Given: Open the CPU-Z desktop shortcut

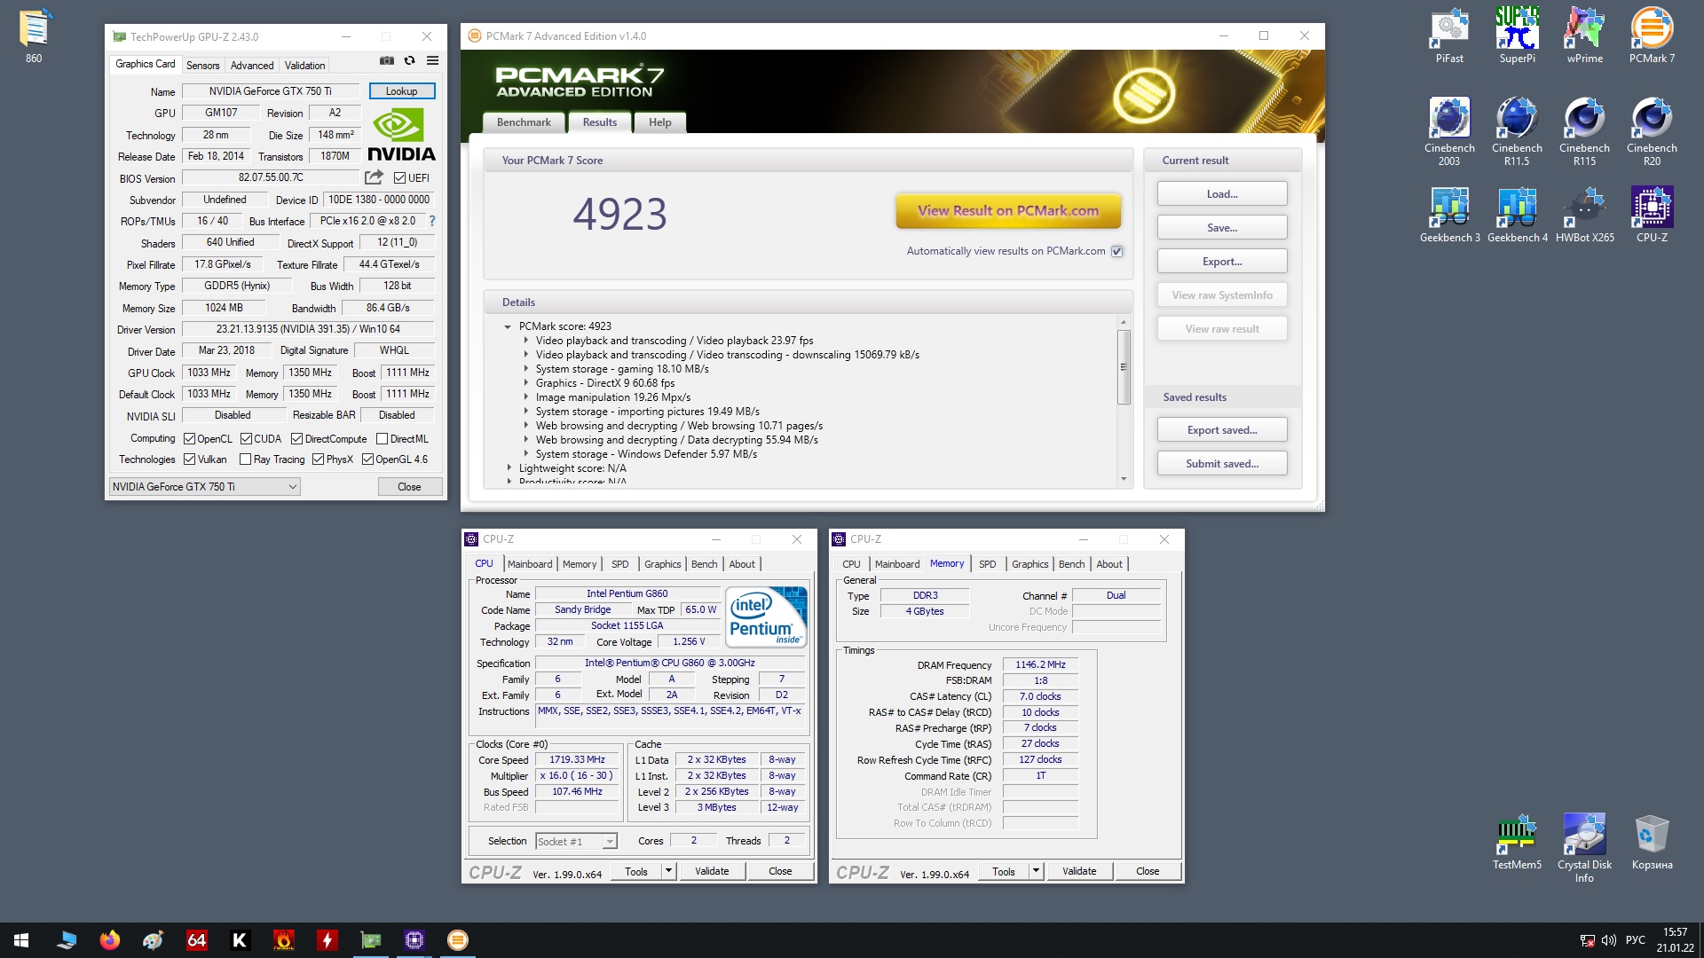Looking at the screenshot, I should 1652,214.
